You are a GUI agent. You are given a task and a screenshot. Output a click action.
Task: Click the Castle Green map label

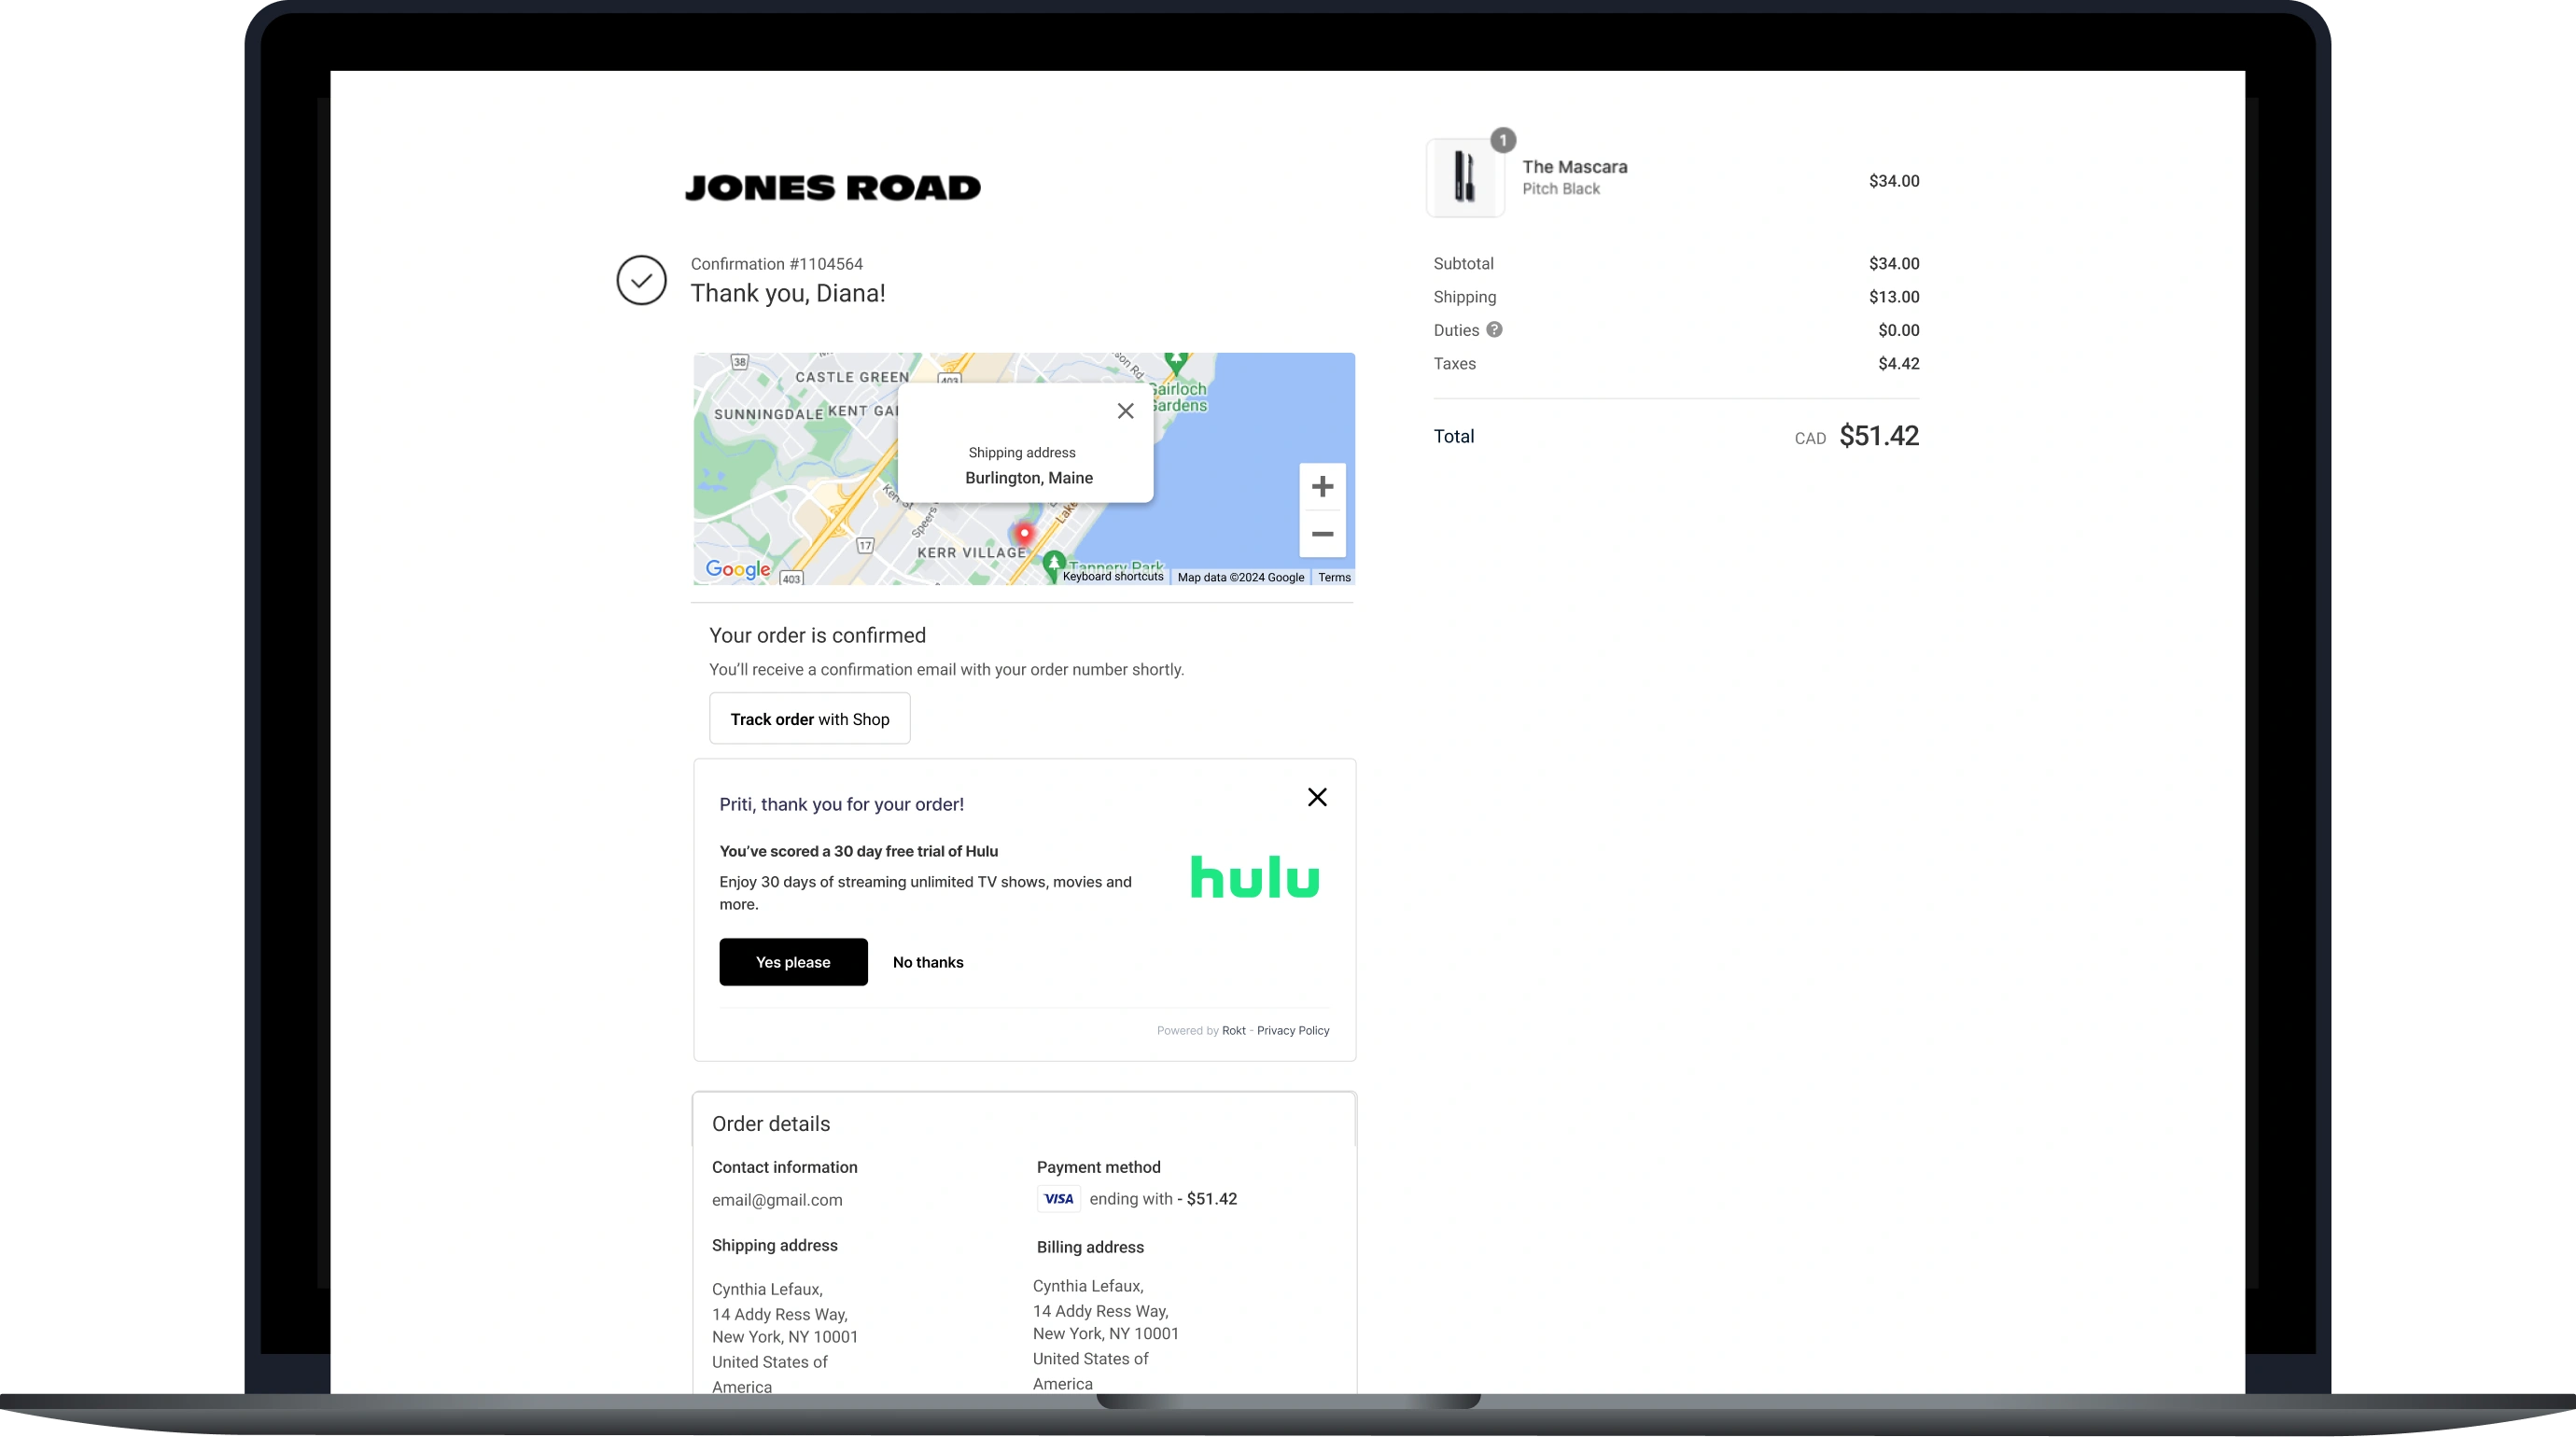pyautogui.click(x=852, y=377)
